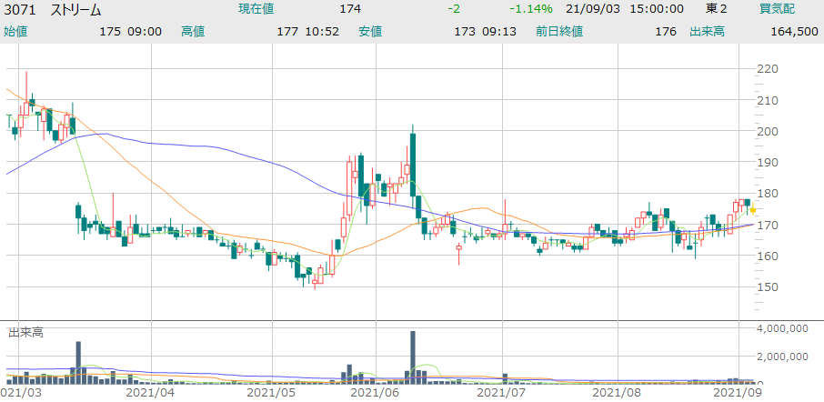Click the 2021/06 date axis label
Screen dimensions: 824x402
tap(376, 393)
